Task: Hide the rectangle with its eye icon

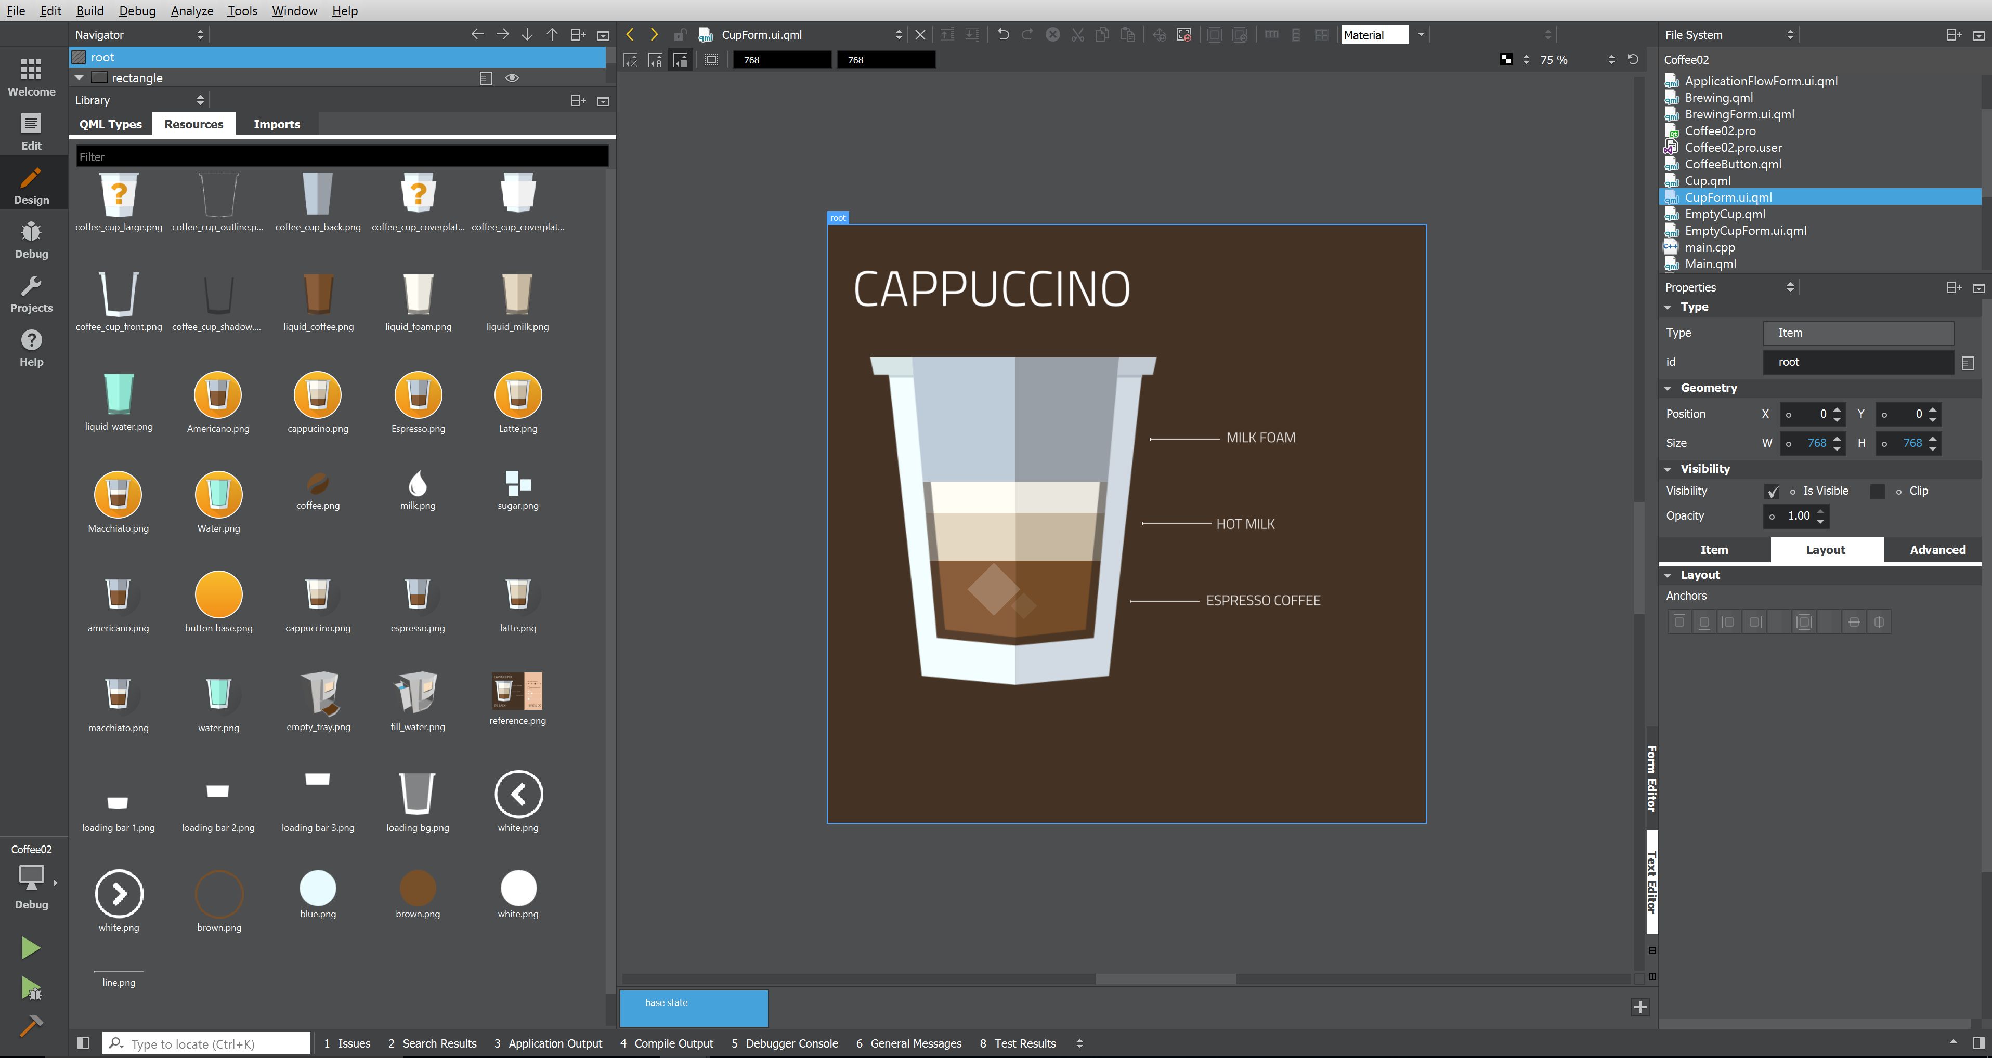Action: [x=511, y=77]
